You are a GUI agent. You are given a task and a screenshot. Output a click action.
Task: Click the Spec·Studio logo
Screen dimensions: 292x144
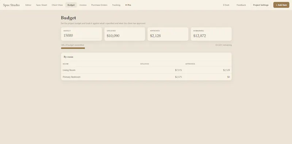pyautogui.click(x=11, y=5)
